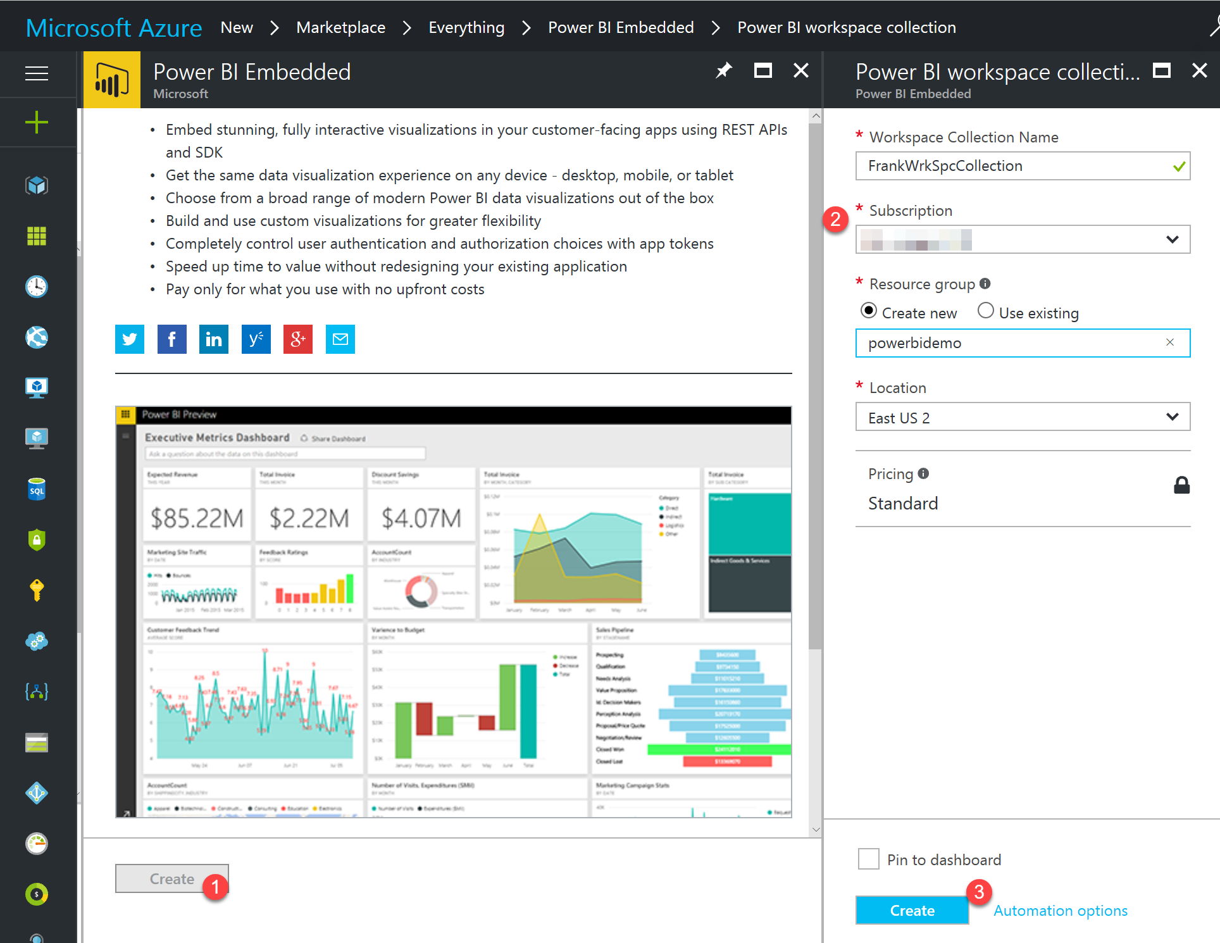Open All resources green grid icon
The width and height of the screenshot is (1220, 943).
[x=37, y=236]
